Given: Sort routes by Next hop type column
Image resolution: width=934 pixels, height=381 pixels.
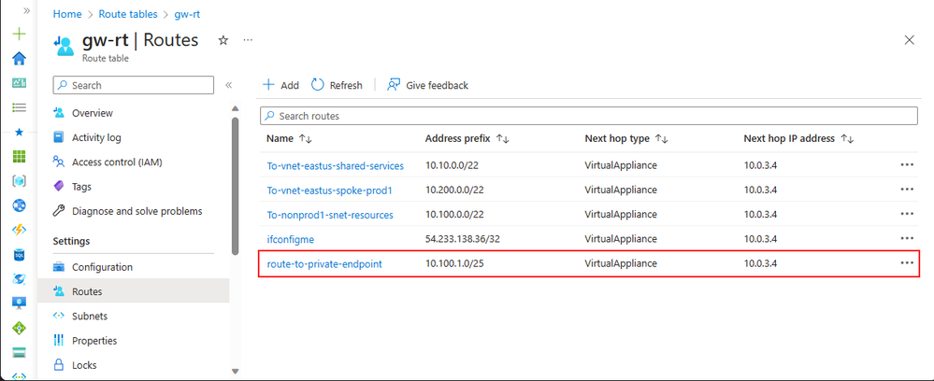Looking at the screenshot, I should 626,139.
